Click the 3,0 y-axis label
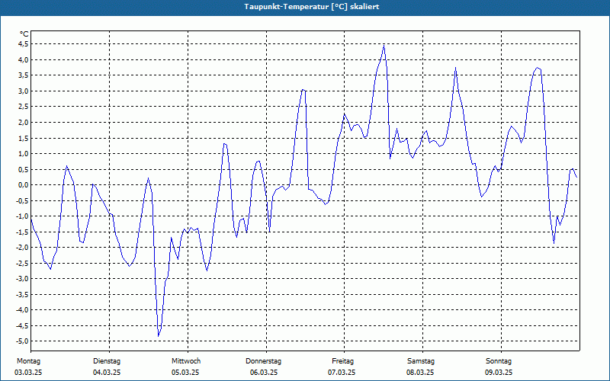 pos(23,91)
